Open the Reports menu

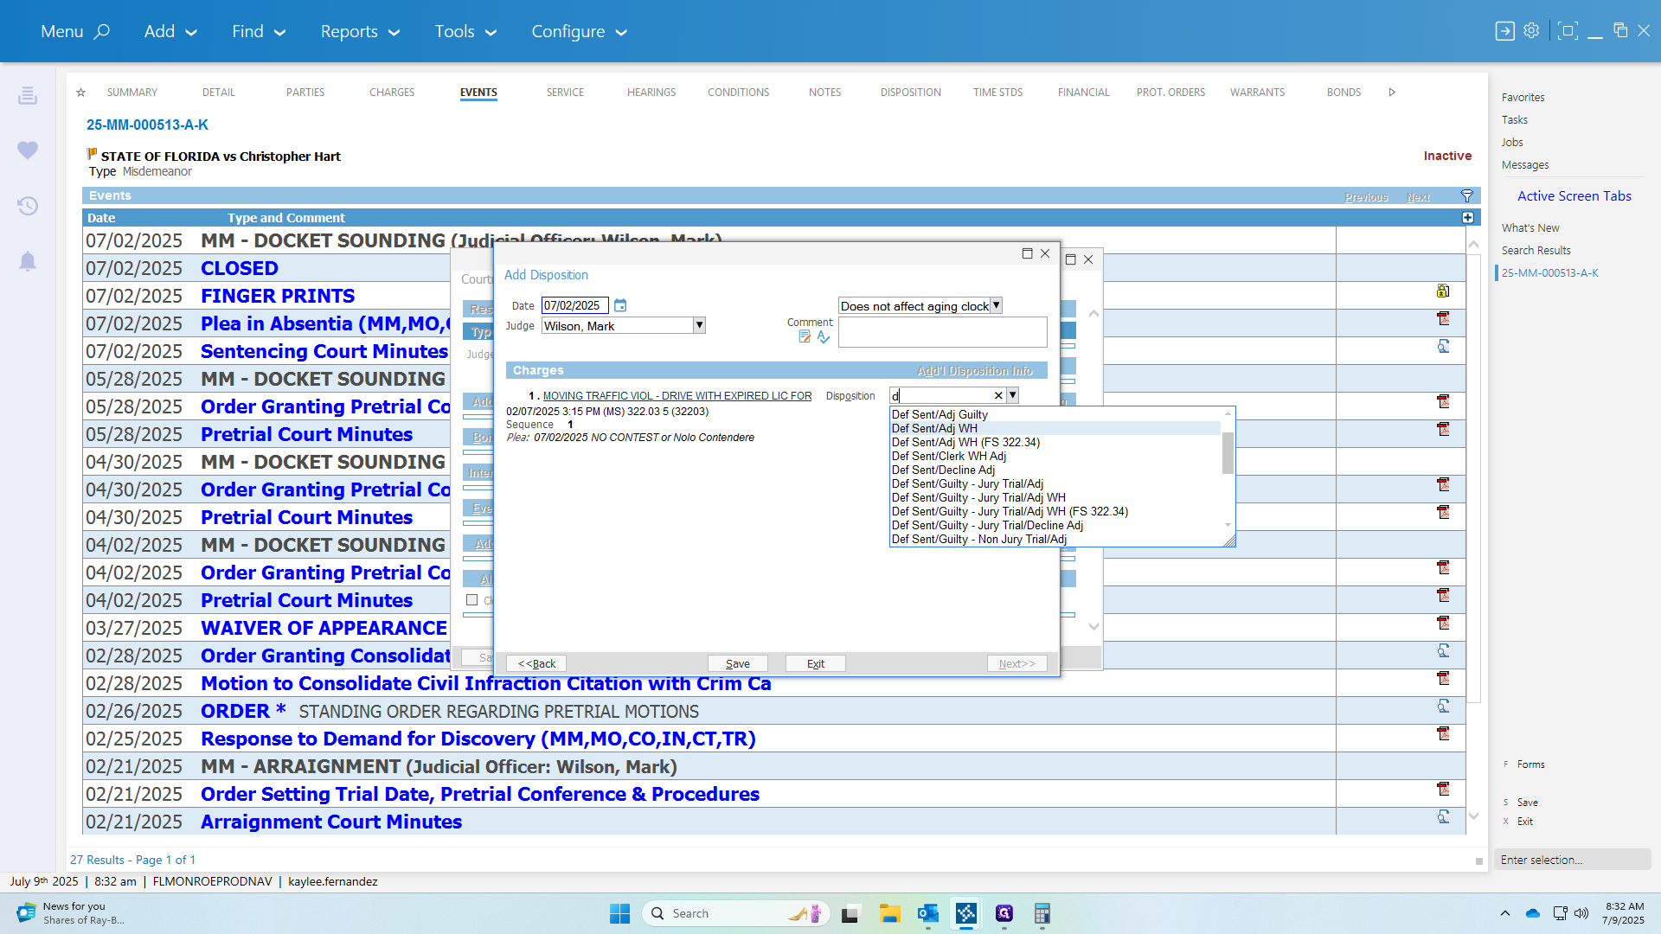point(361,31)
